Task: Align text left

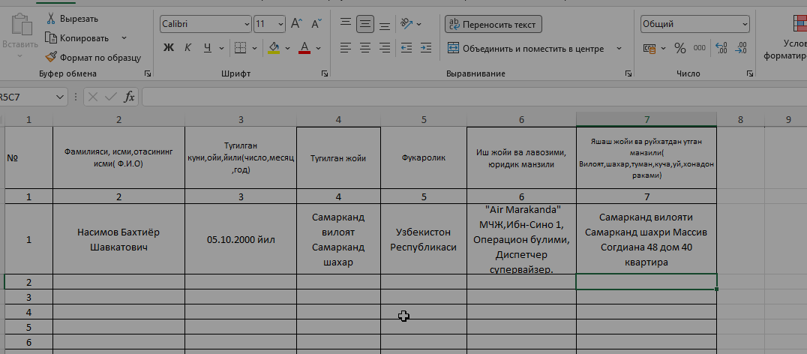Action: coord(346,48)
